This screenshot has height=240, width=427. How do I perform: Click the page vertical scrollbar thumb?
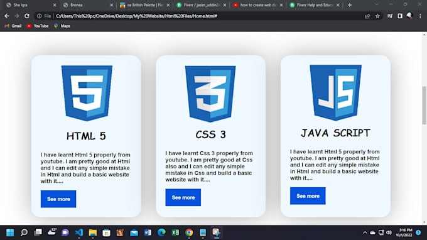[424, 105]
